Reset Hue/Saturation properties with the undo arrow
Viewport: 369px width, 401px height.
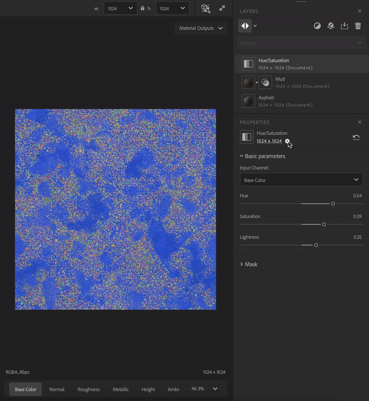(x=356, y=137)
